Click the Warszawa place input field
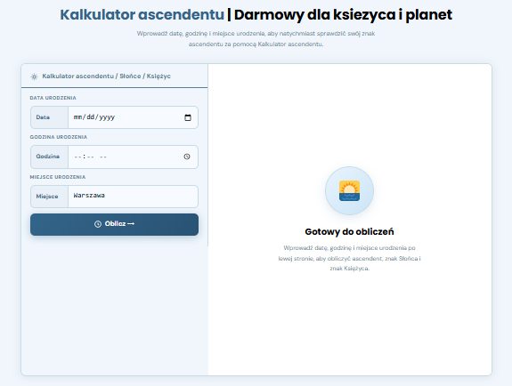Image resolution: width=512 pixels, height=386 pixels. (x=133, y=197)
